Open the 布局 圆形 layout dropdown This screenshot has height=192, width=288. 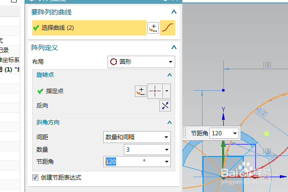tap(141, 62)
